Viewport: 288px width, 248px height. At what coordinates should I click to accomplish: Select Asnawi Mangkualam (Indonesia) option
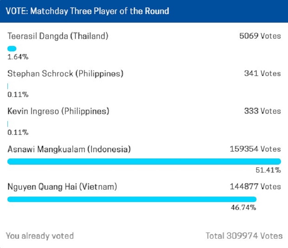(69, 149)
